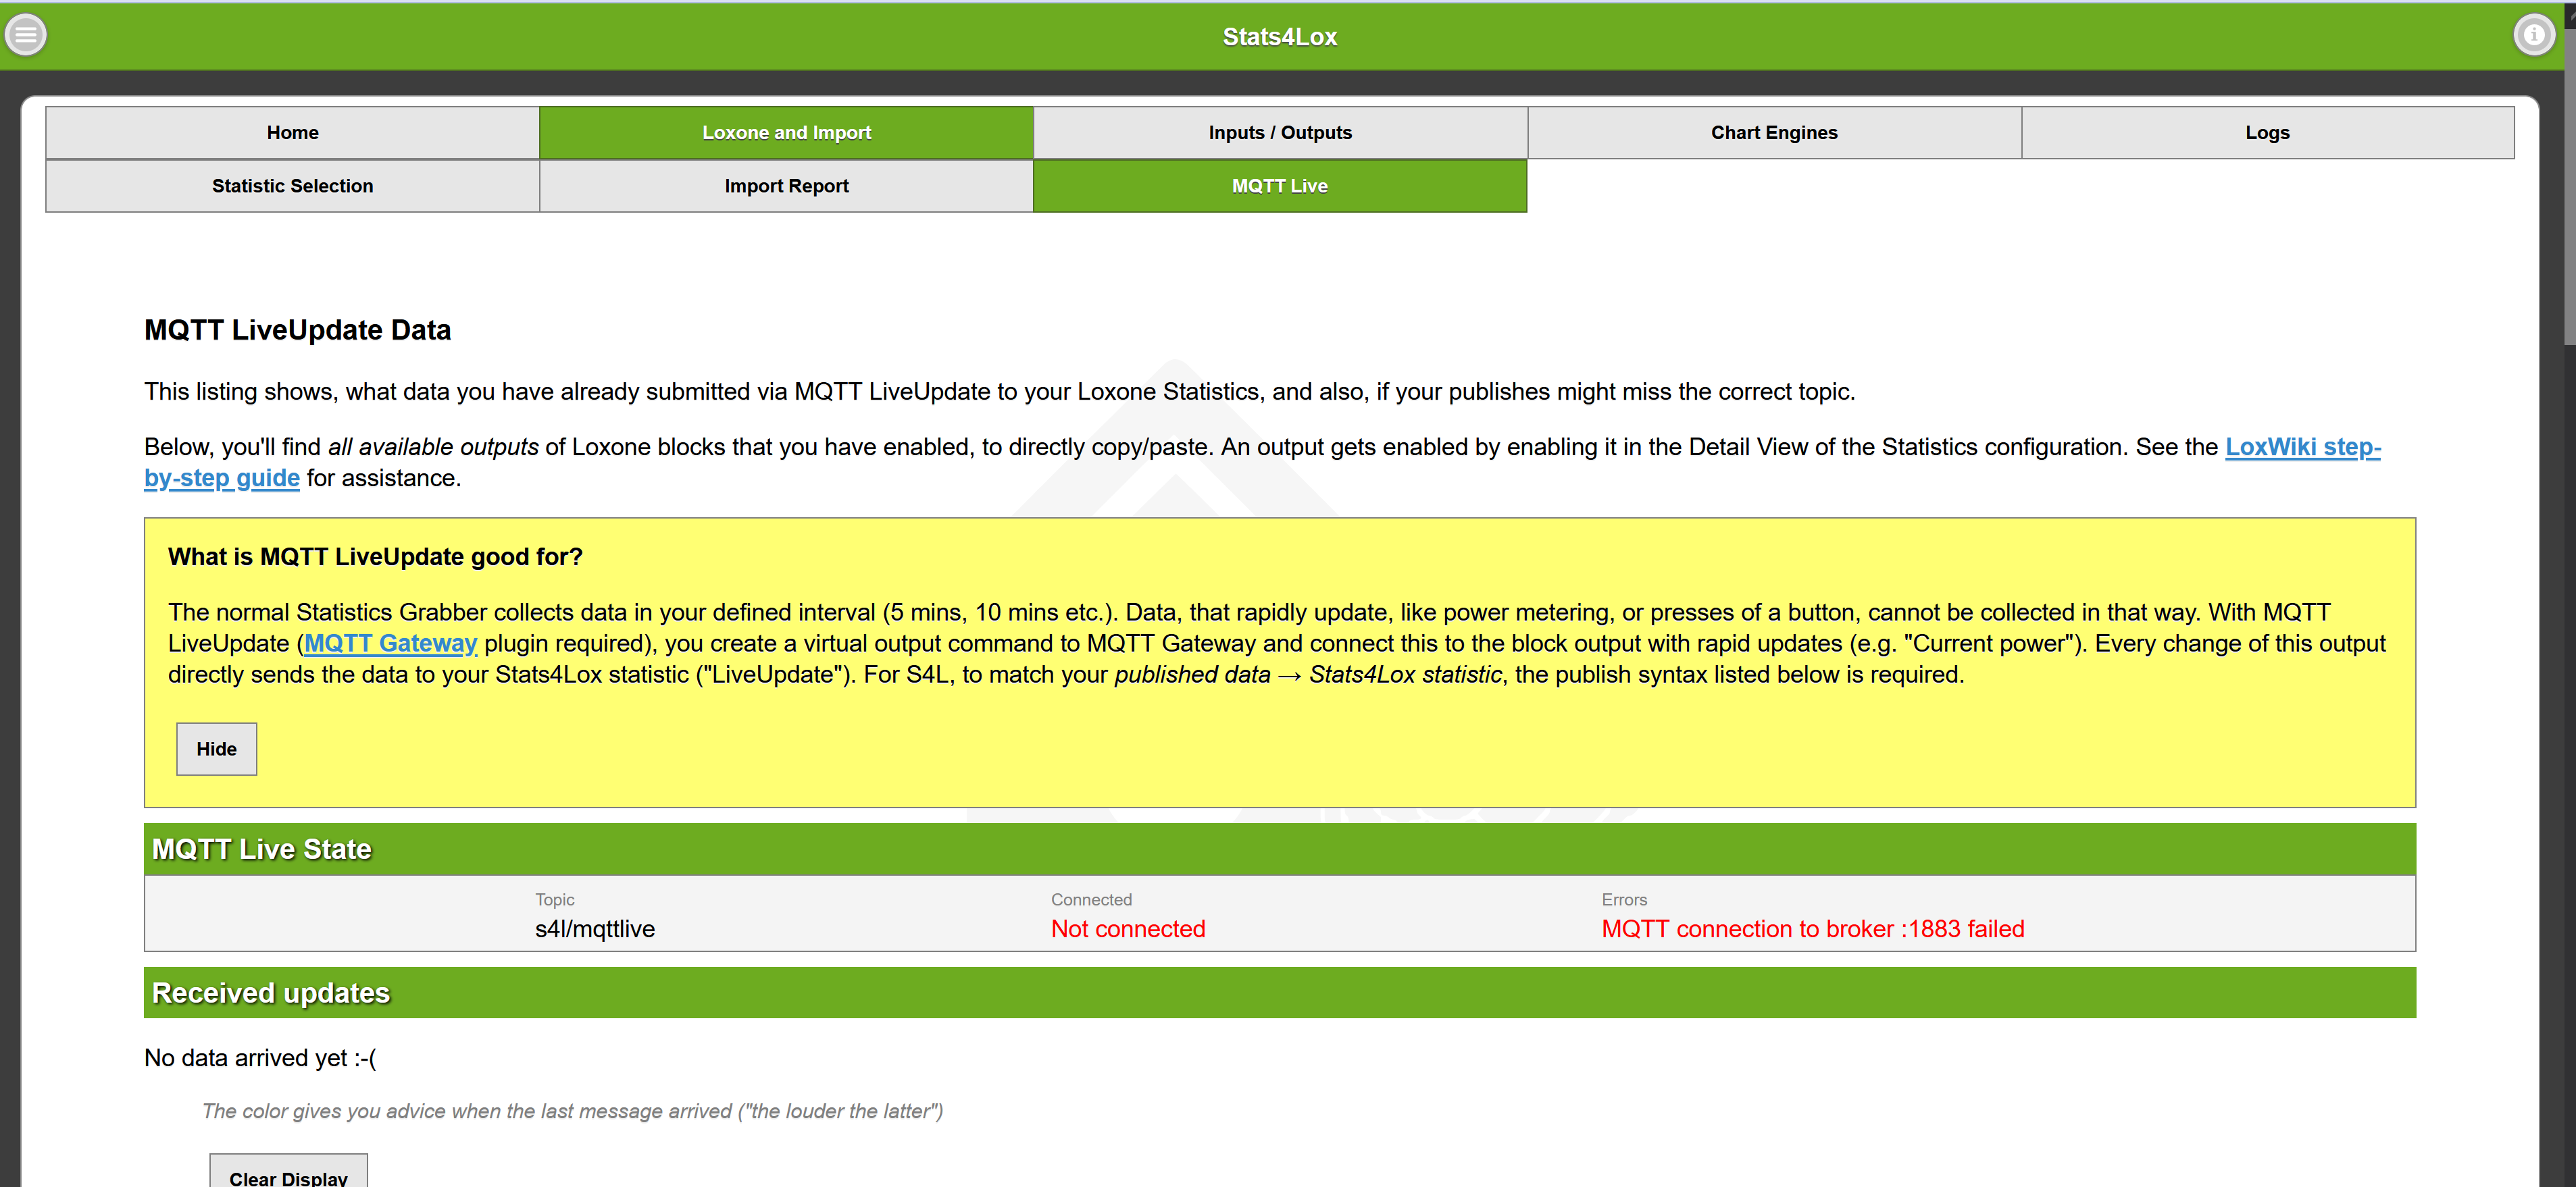Select the MQTT Live sub-tab
The image size is (2576, 1187).
click(1279, 186)
